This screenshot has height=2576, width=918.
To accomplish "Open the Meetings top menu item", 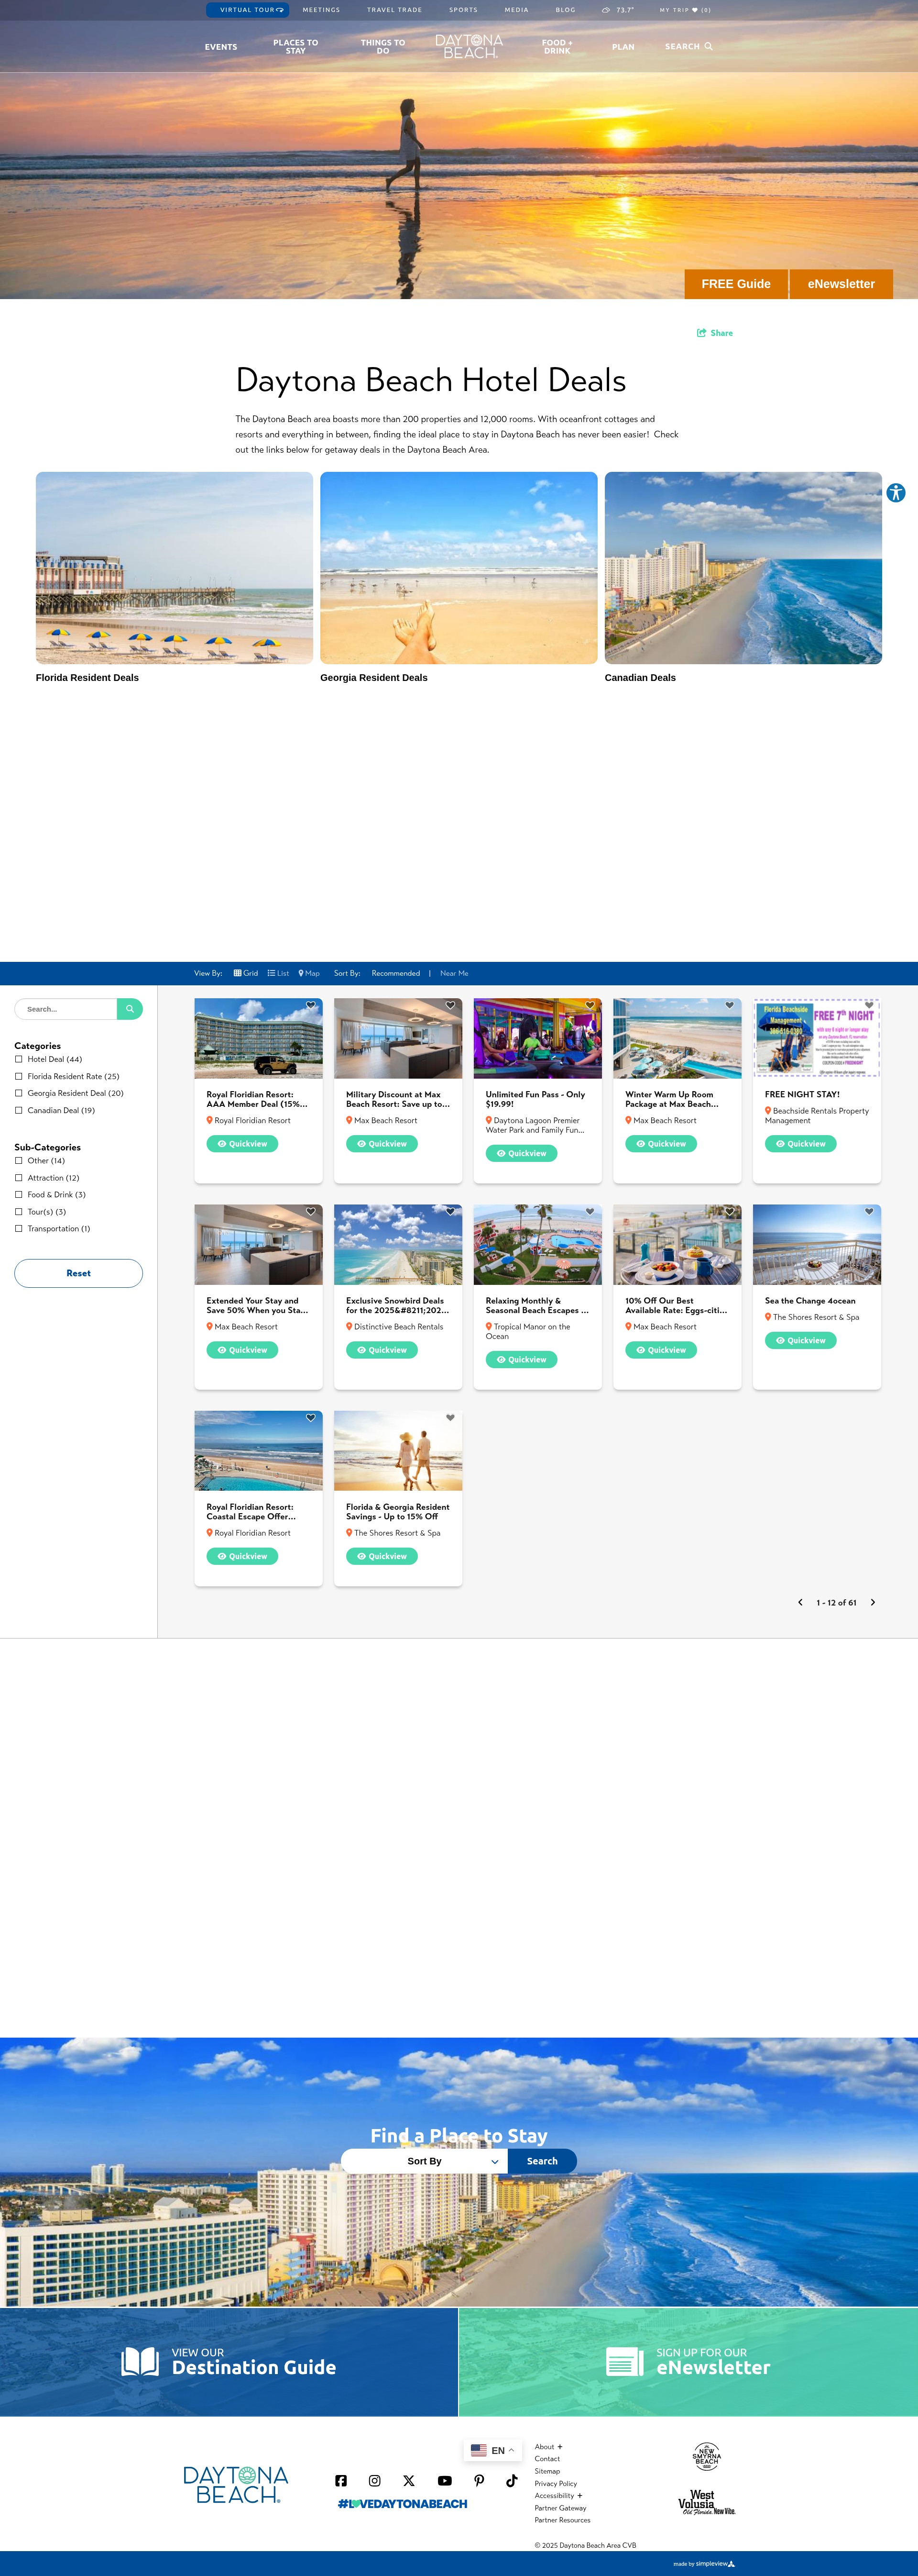I will coord(322,10).
